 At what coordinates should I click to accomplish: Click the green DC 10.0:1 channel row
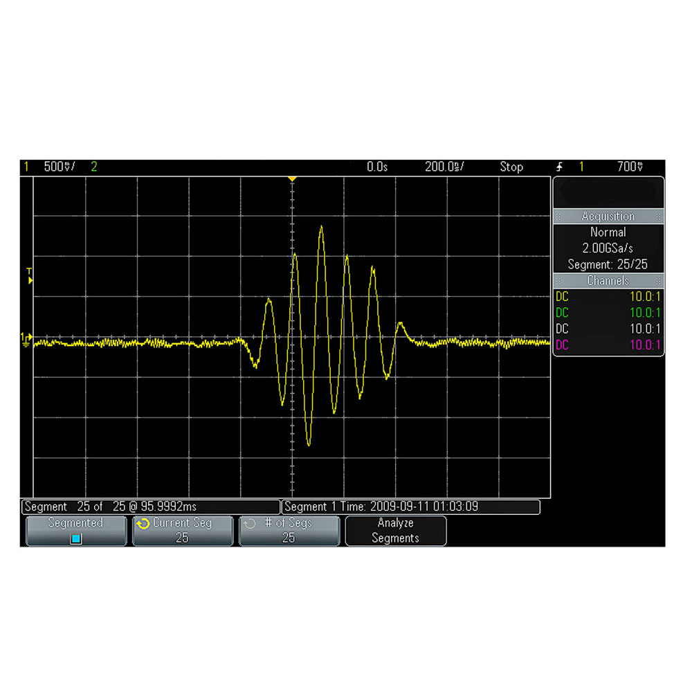click(x=608, y=313)
